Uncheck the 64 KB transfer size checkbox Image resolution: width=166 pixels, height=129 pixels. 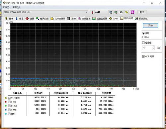[x=9, y=106]
